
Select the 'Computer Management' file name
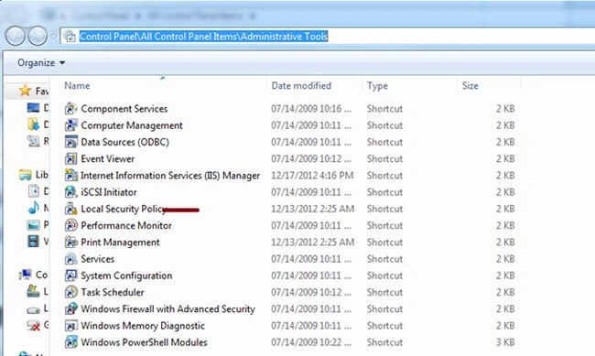point(132,125)
